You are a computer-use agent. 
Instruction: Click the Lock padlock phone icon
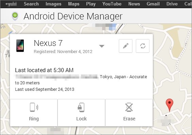[81, 107]
